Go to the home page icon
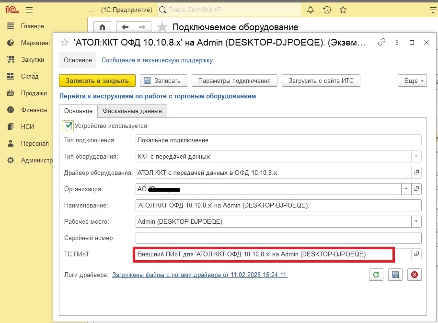Viewport: 438px width, 323px height. tap(102, 27)
